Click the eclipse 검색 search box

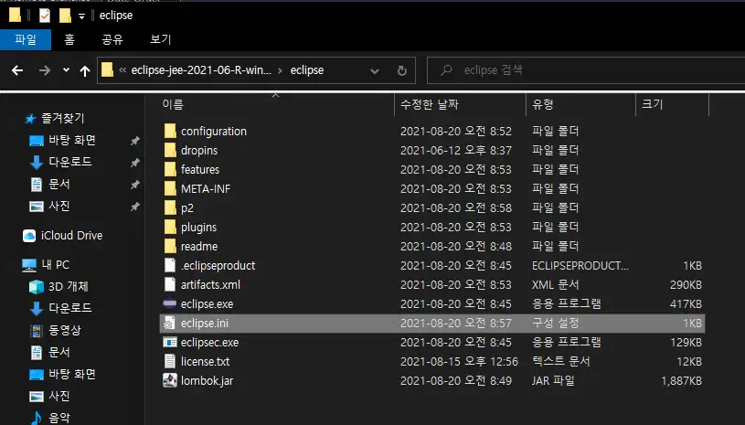coord(586,70)
